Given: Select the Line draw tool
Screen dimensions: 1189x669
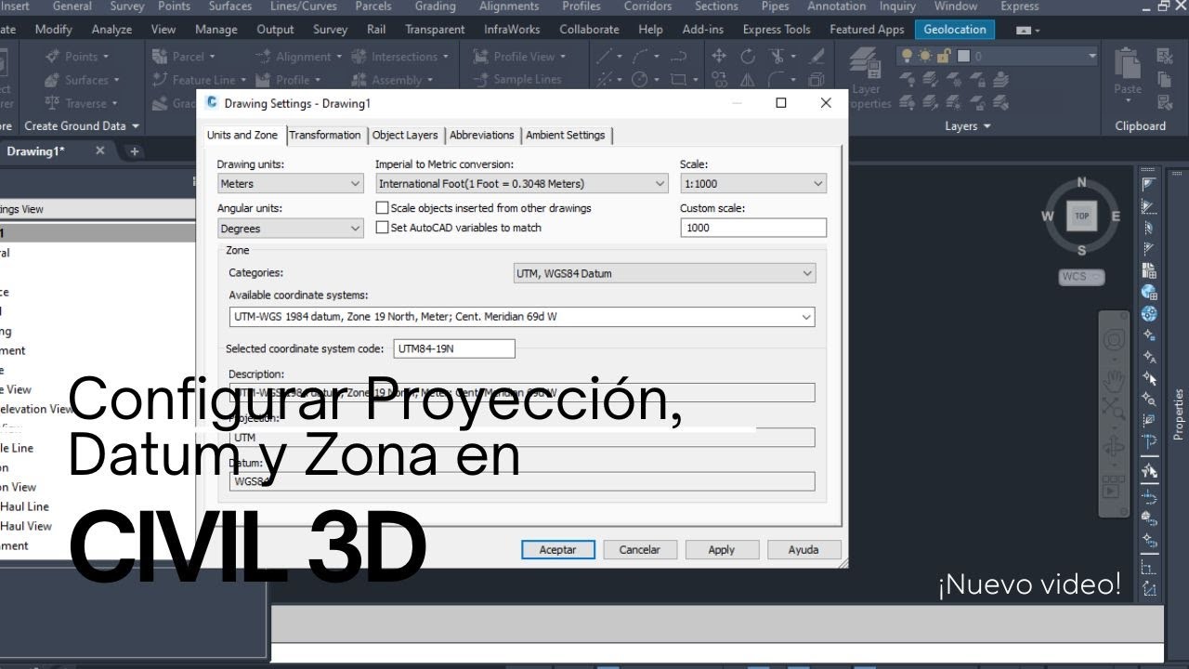Looking at the screenshot, I should point(606,56).
